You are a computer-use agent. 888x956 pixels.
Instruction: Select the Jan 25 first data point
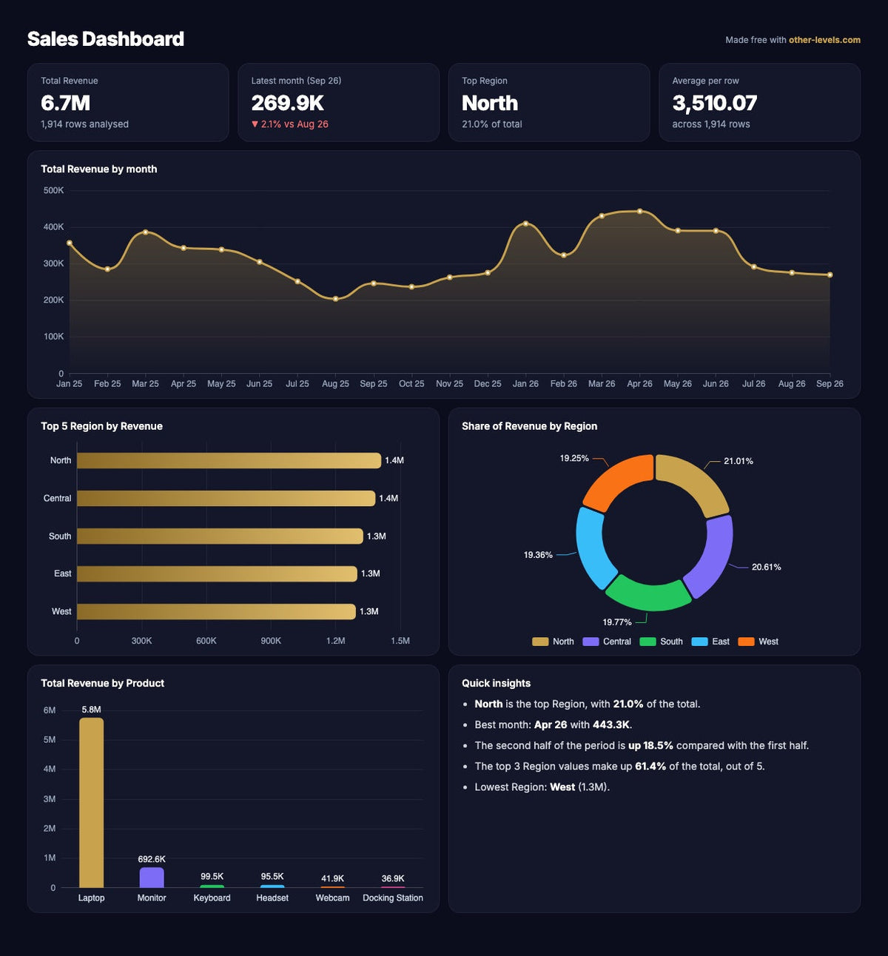pos(70,243)
